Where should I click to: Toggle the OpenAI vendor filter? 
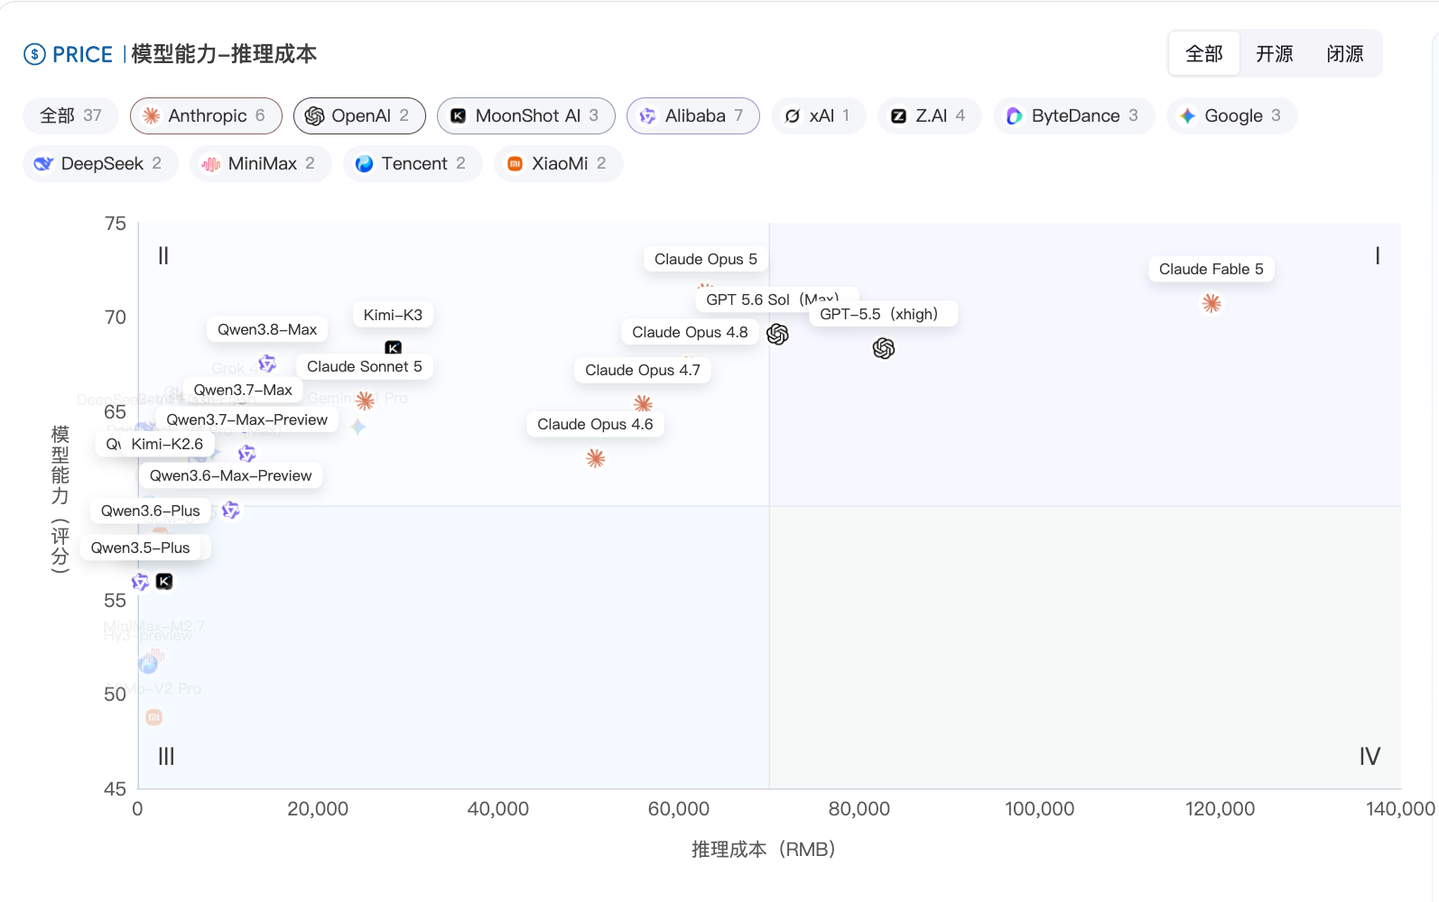click(x=359, y=115)
